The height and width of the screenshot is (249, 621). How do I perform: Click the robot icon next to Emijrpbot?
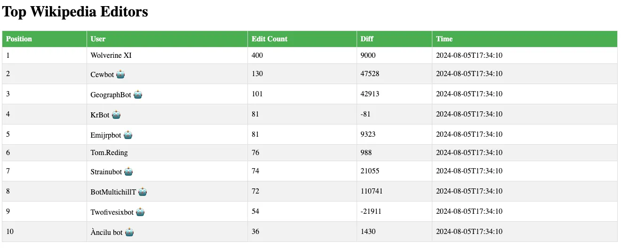tap(128, 135)
